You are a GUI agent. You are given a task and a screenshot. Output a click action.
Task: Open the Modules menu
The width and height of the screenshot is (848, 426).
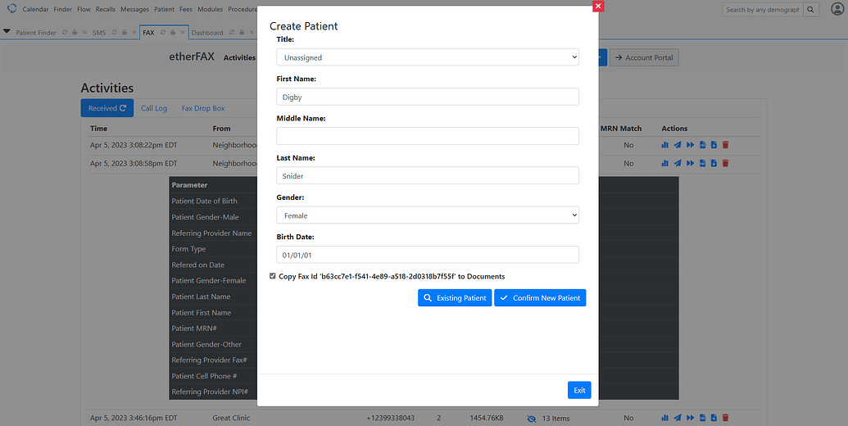tap(210, 9)
